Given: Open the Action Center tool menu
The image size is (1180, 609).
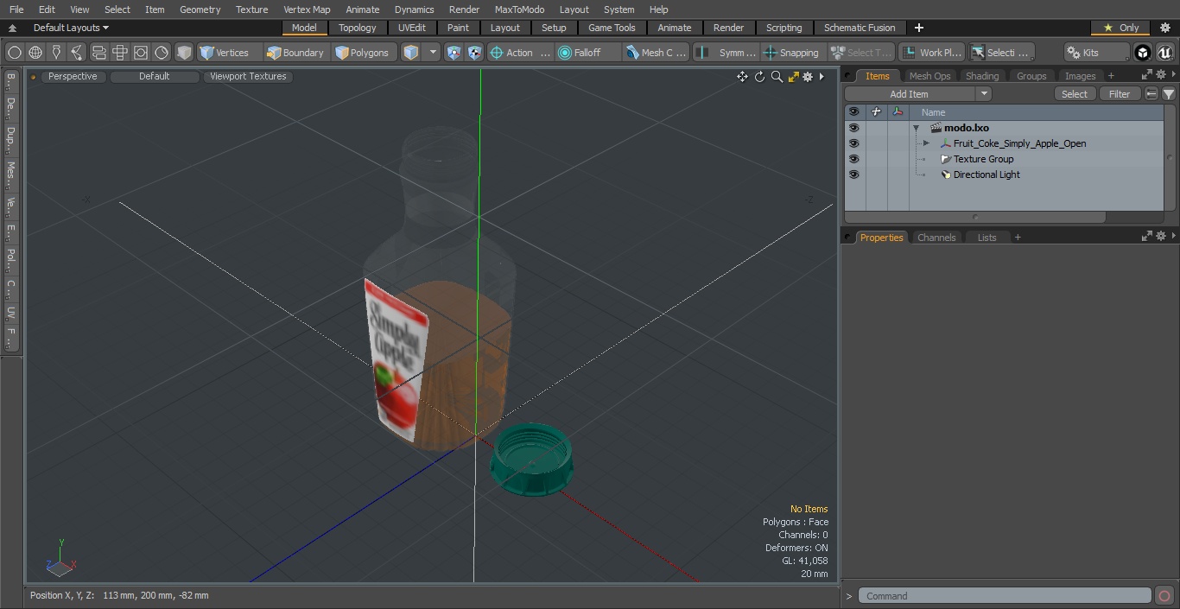Looking at the screenshot, I should tap(520, 53).
